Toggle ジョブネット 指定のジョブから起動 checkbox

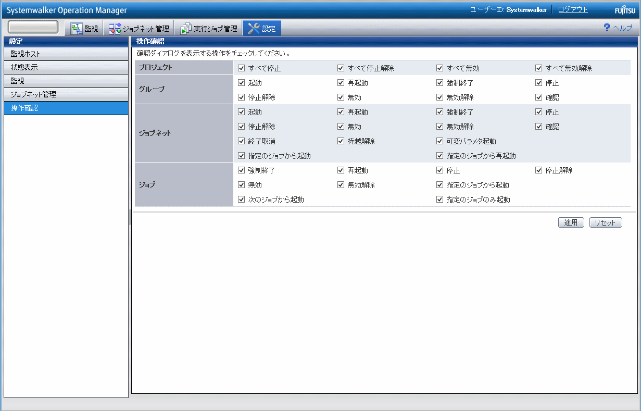(x=242, y=155)
